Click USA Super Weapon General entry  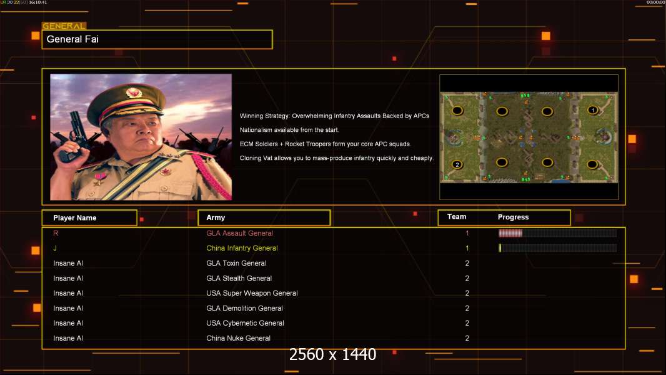click(252, 293)
